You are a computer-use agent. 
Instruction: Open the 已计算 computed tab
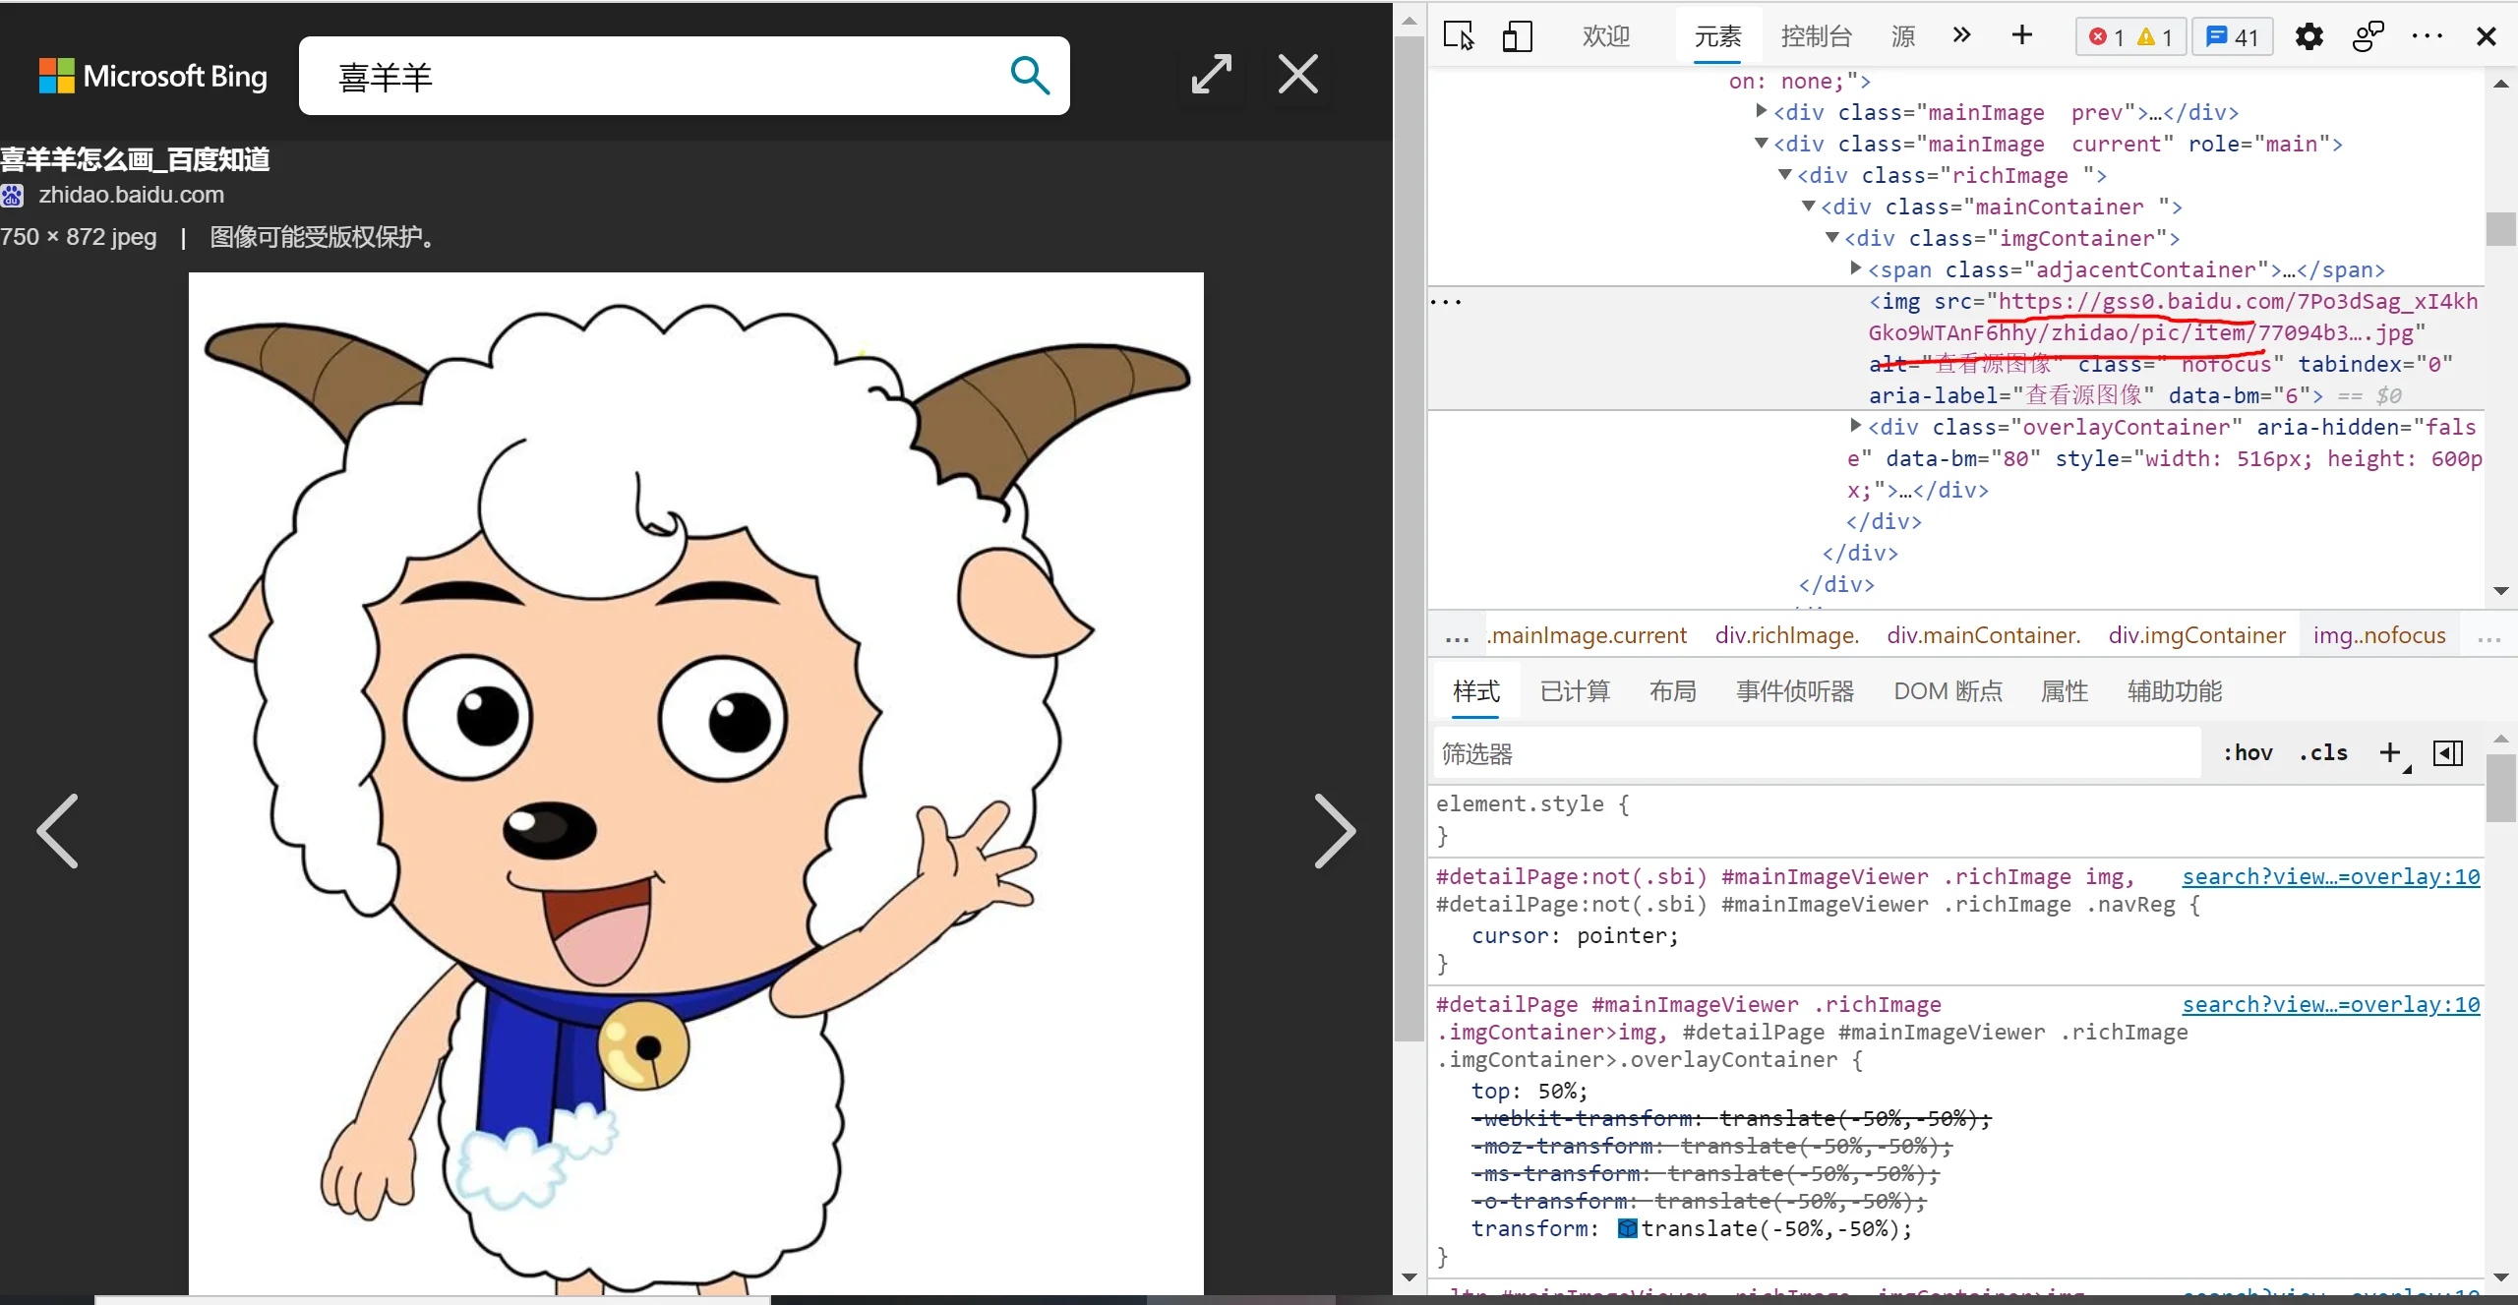click(x=1575, y=691)
